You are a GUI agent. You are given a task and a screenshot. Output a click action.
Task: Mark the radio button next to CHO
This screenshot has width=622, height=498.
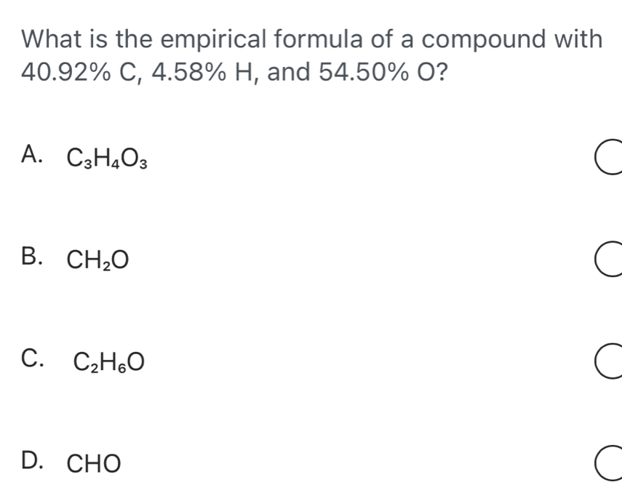pos(607,463)
